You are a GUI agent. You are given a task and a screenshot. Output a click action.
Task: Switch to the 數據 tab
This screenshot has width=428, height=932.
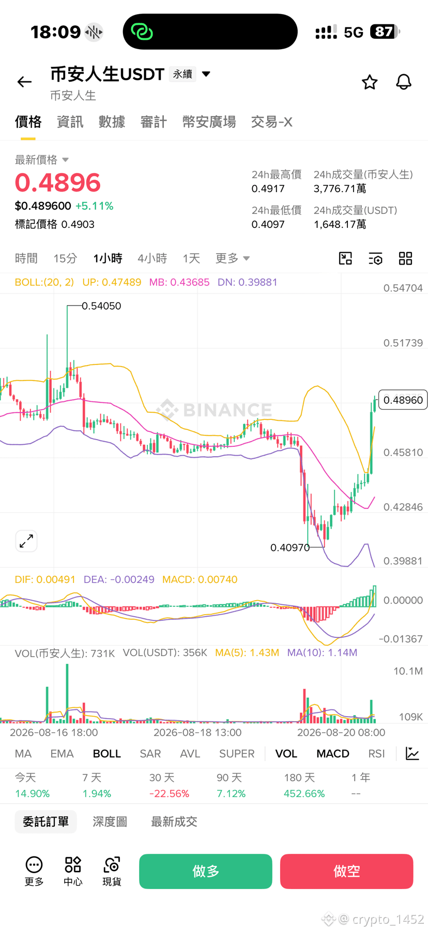tap(112, 122)
